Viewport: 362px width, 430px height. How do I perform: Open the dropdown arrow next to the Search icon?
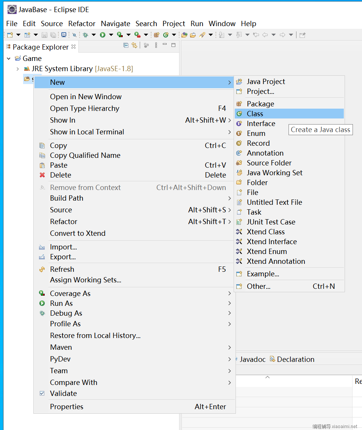click(x=211, y=35)
